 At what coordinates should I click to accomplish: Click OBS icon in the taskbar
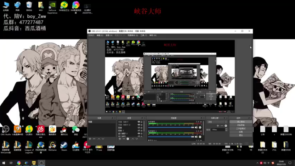click(41, 163)
